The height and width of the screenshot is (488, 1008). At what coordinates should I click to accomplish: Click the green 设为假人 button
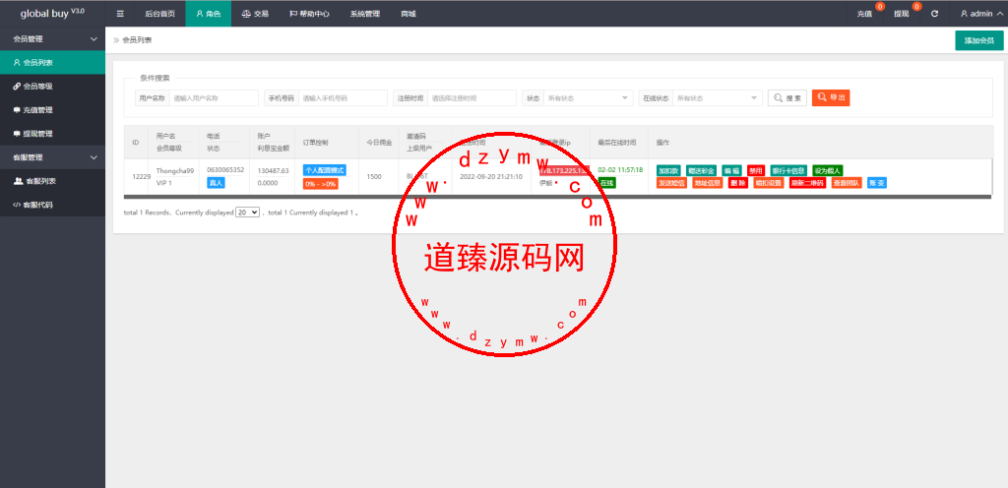pyautogui.click(x=827, y=171)
